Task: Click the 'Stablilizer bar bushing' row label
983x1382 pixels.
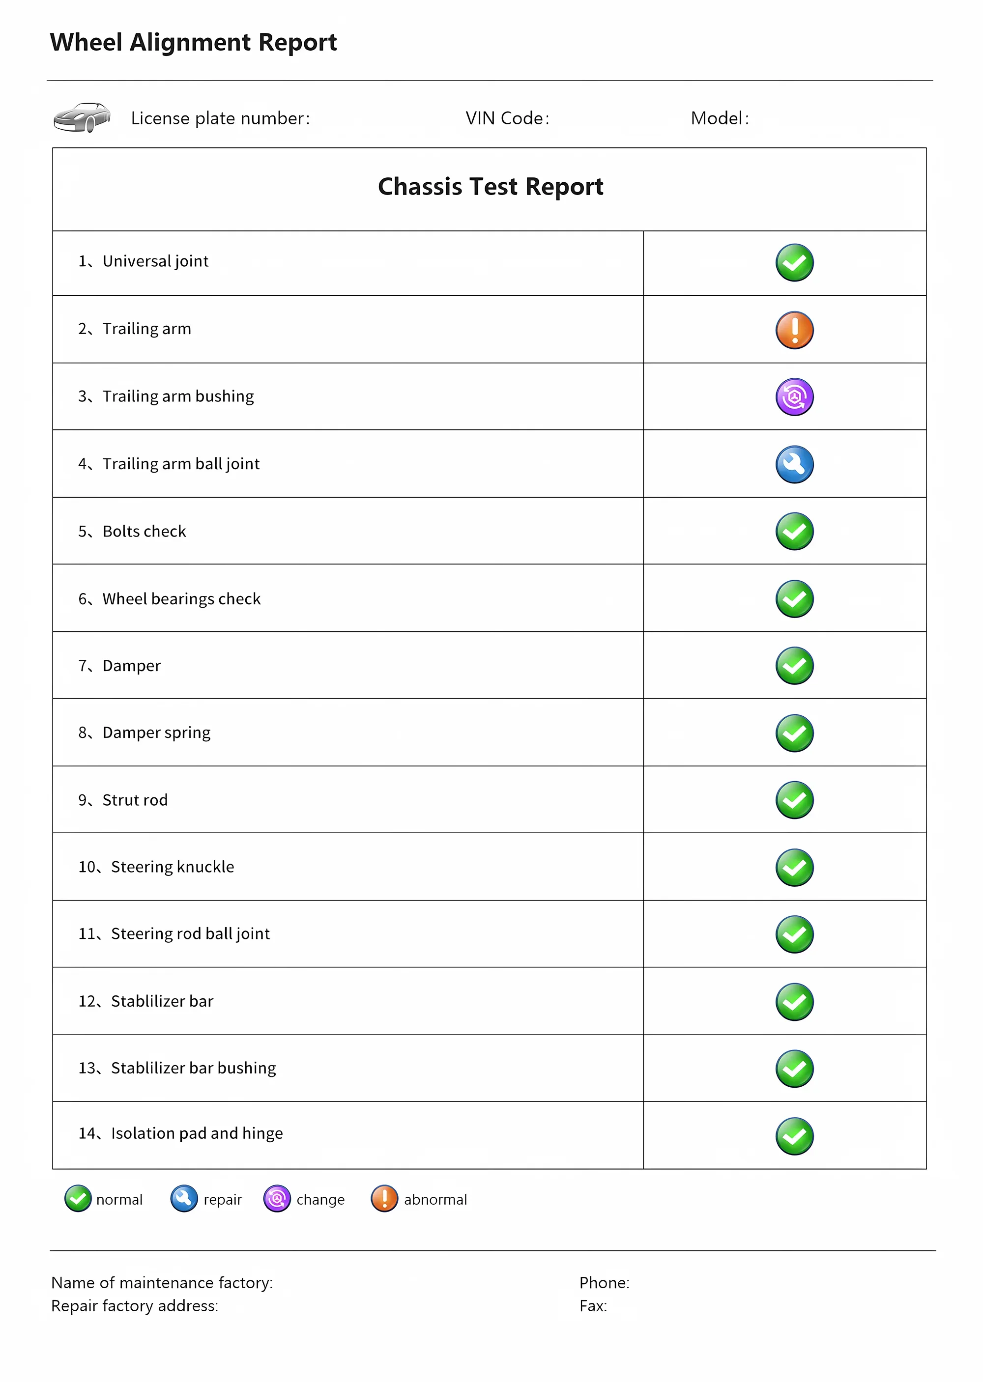Action: pyautogui.click(x=193, y=1068)
